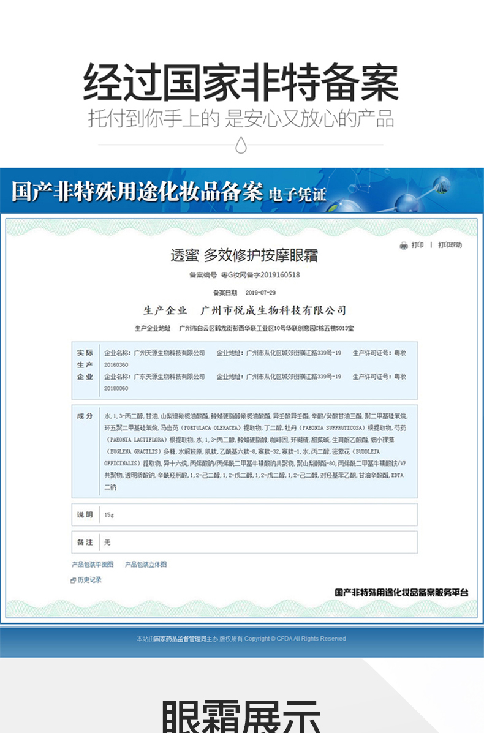The image size is (484, 733).
Task: Click the 电子凭证 banner text
Action: click(297, 195)
